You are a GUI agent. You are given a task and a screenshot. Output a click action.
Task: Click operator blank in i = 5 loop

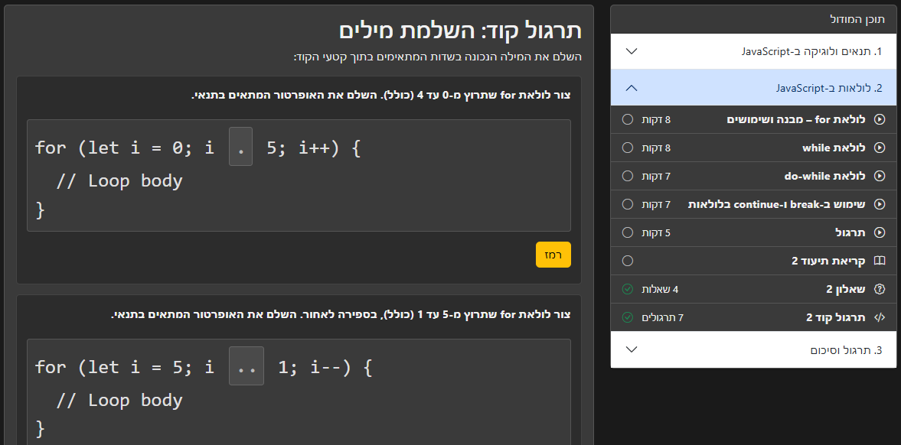246,365
